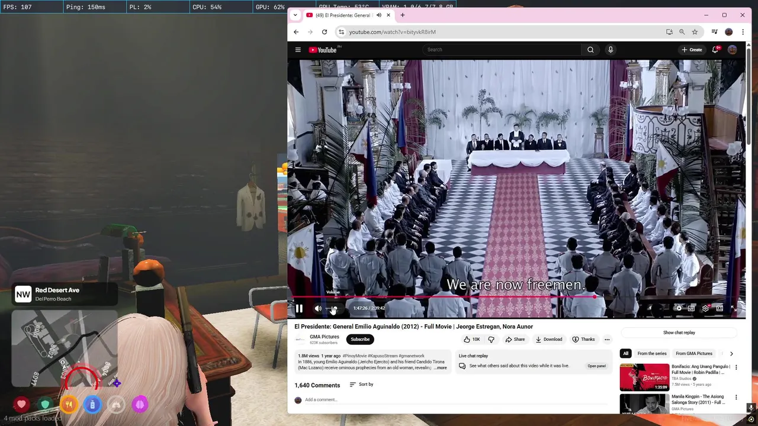Viewport: 758px width, 426px height.
Task: Open the YouTube account avatar menu
Action: click(x=733, y=50)
